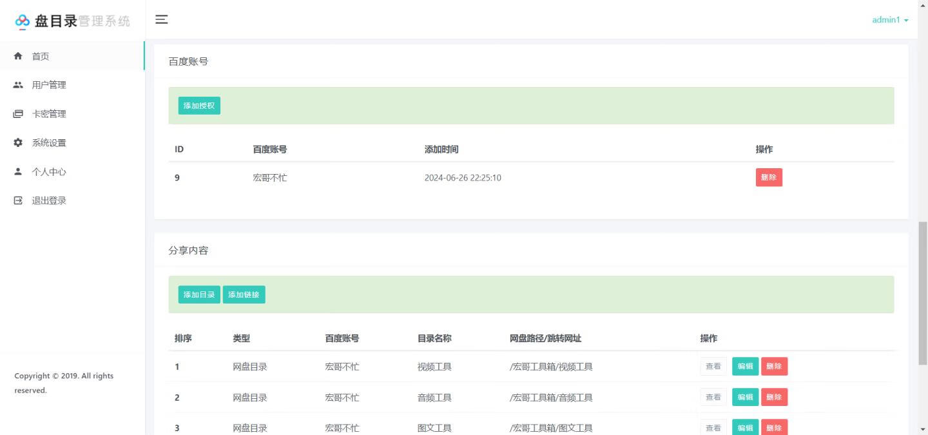Screen dimensions: 928x435
Task: Delete the Baidu account 宏哥不忙
Action: [x=769, y=177]
